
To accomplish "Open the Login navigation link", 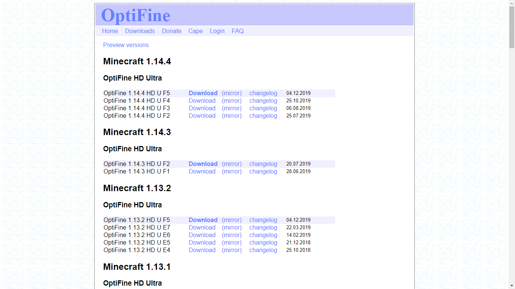I will pyautogui.click(x=217, y=31).
